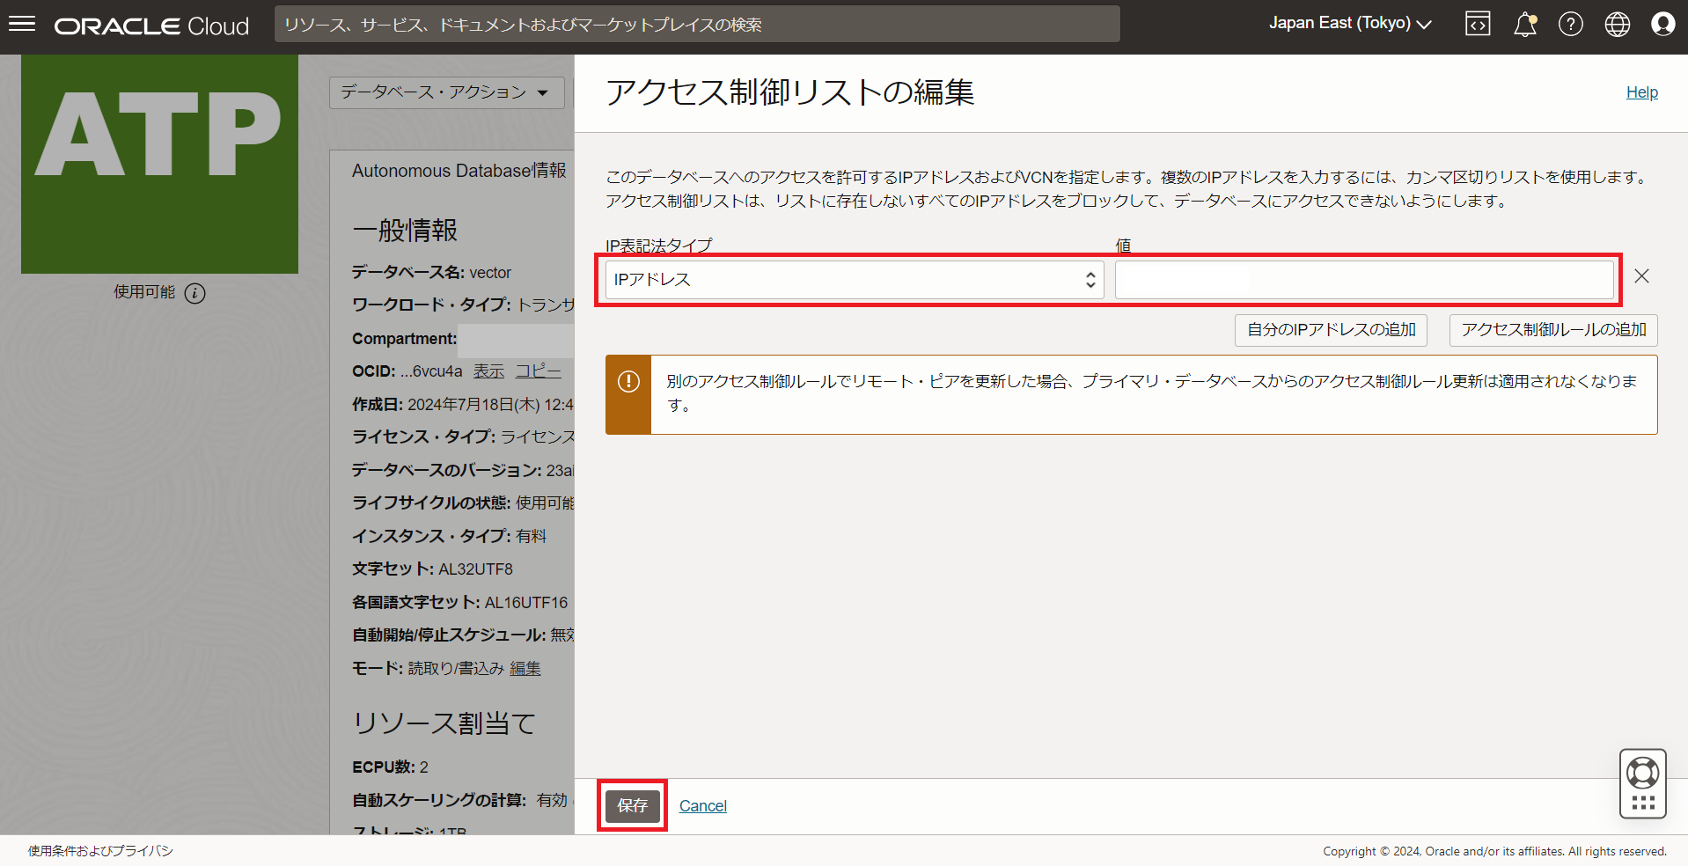Viewport: 1688px width, 866px height.
Task: Click 自分のIPアドレスの追加 button
Action: tap(1331, 330)
